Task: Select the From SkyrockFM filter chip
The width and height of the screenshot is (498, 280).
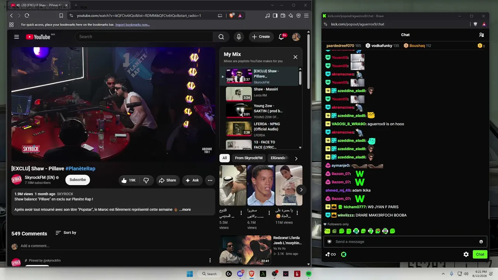Action: (249, 158)
